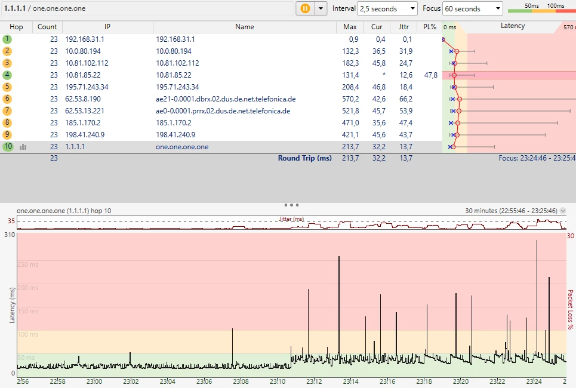Click the hop 9 orange circle icon

point(7,134)
